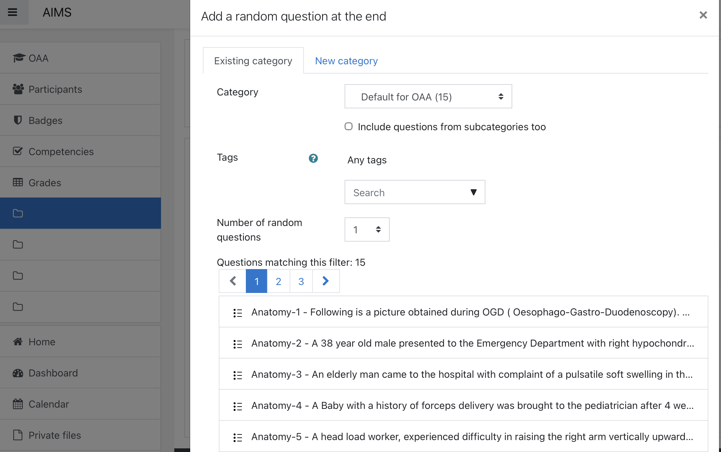Screen dimensions: 721x452
Task: Open the Category dropdown Default for OAA
Action: click(x=428, y=96)
